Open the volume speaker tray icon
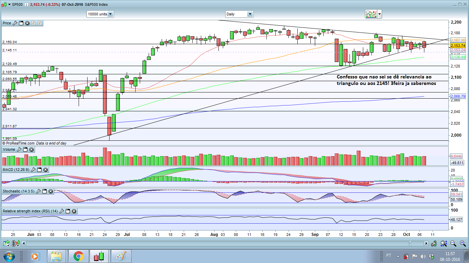The height and width of the screenshot is (263, 469). pyautogui.click(x=422, y=256)
